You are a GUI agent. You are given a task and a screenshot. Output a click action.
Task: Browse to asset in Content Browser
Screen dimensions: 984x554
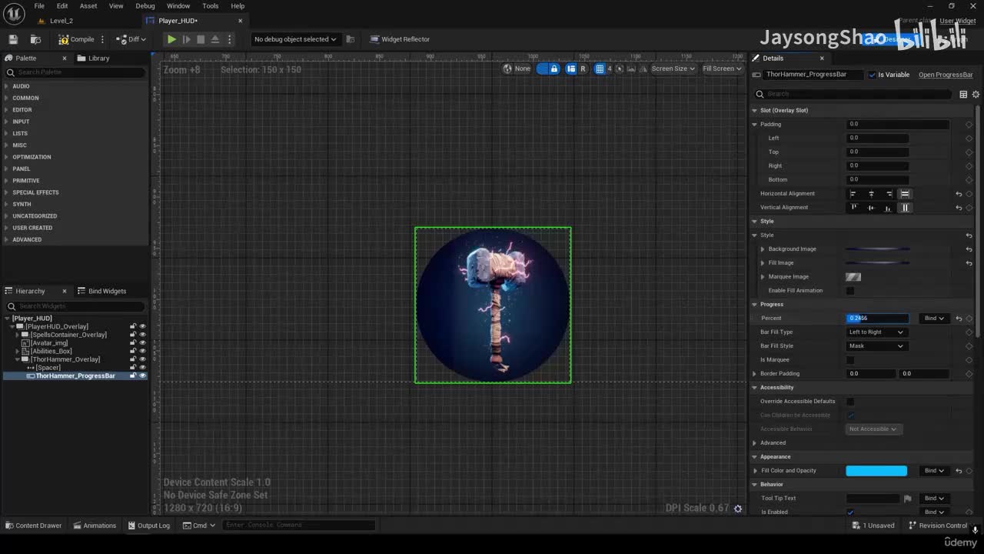click(35, 39)
